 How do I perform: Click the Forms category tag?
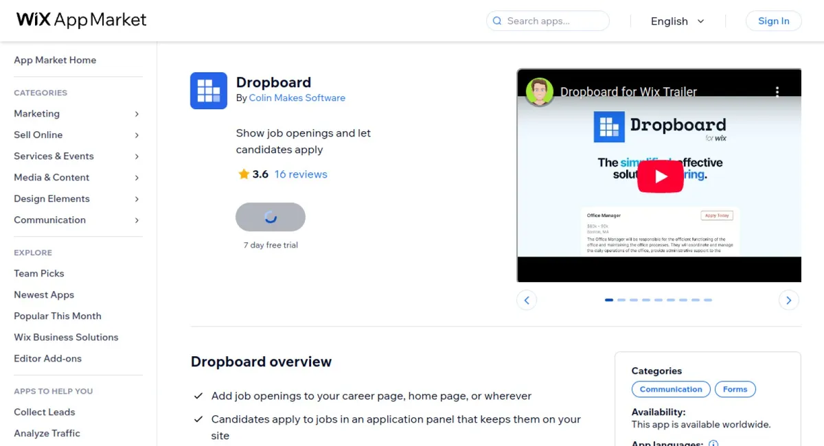point(735,389)
